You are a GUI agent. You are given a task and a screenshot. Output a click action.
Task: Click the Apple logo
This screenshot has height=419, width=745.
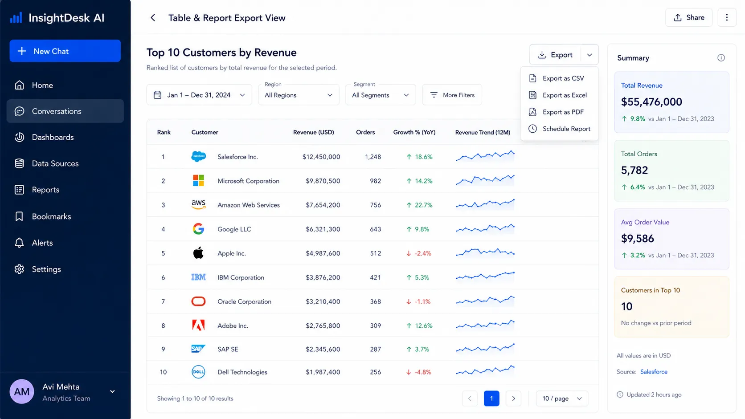pyautogui.click(x=198, y=253)
